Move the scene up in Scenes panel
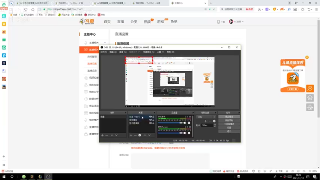320x180 pixels. (x=112, y=135)
